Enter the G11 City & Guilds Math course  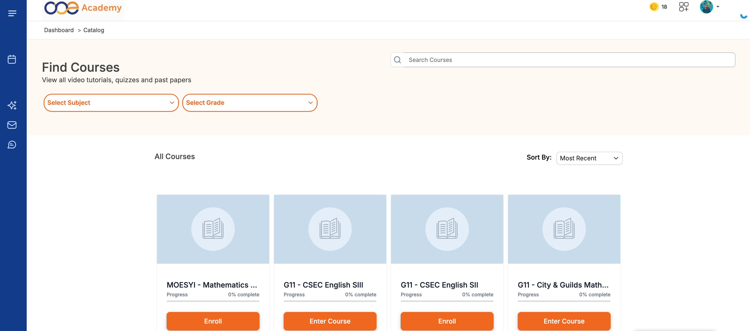(564, 321)
